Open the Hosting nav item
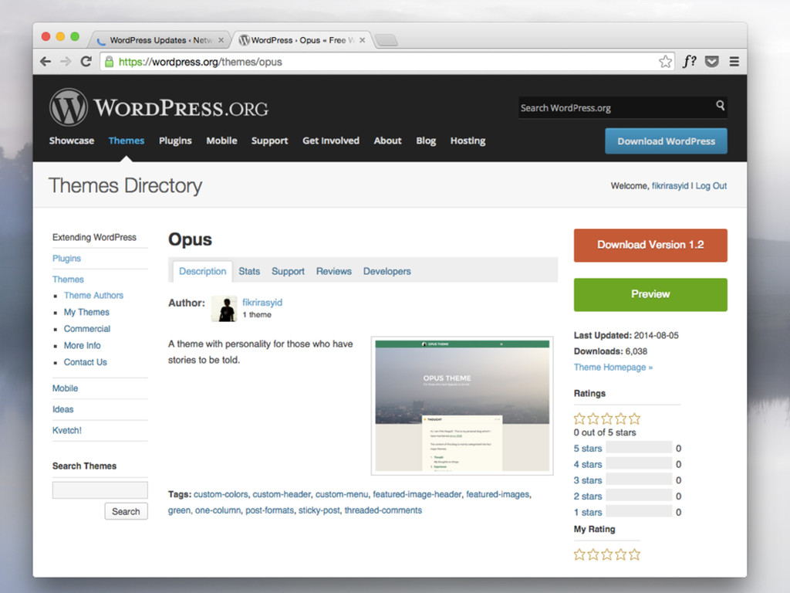The image size is (790, 593). (468, 141)
